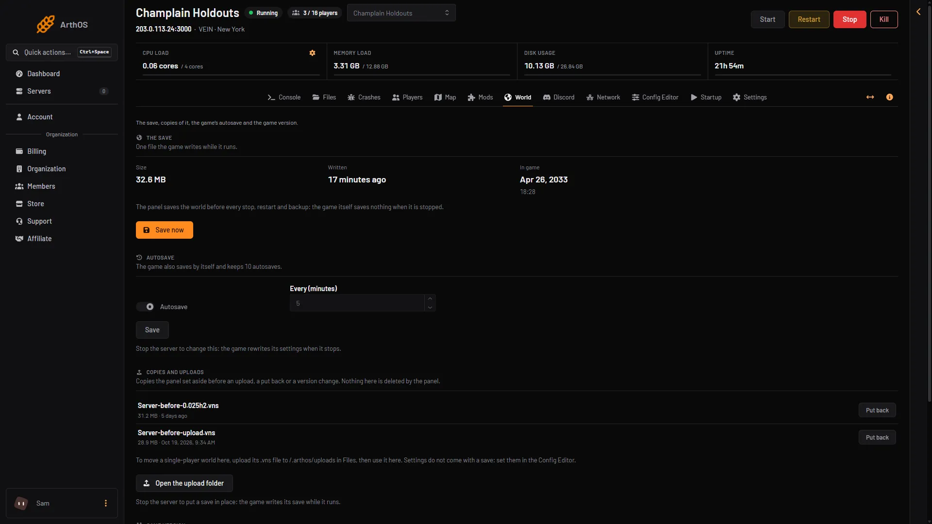Click the Every (minutes) input field
This screenshot has width=932, height=524.
coord(357,303)
